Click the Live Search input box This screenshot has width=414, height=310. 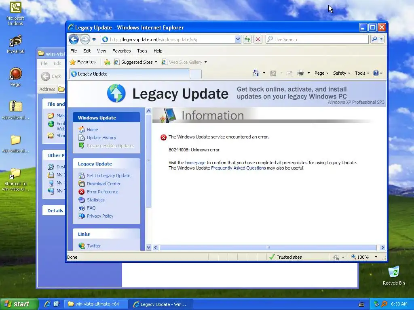point(317,40)
